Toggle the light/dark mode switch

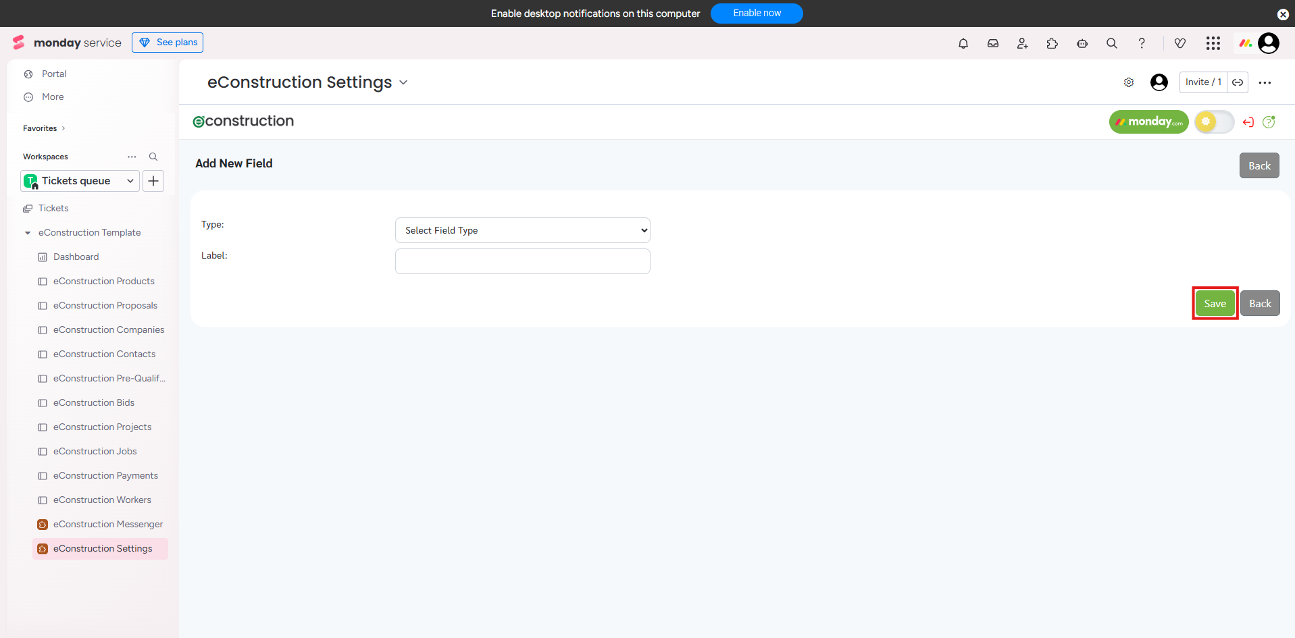click(x=1213, y=122)
